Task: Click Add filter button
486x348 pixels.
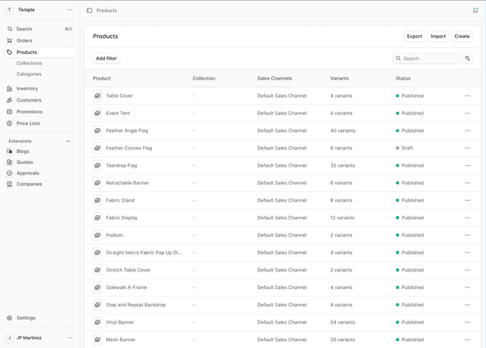Action: 106,58
